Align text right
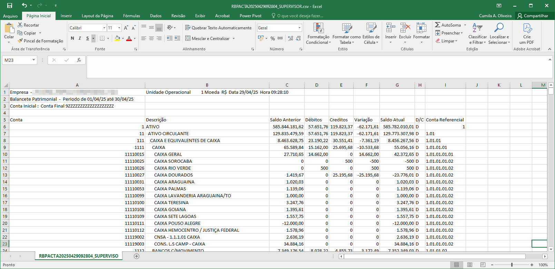This screenshot has height=269, width=555. point(159,38)
